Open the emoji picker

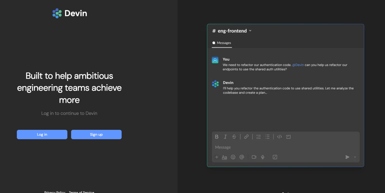[233, 157]
